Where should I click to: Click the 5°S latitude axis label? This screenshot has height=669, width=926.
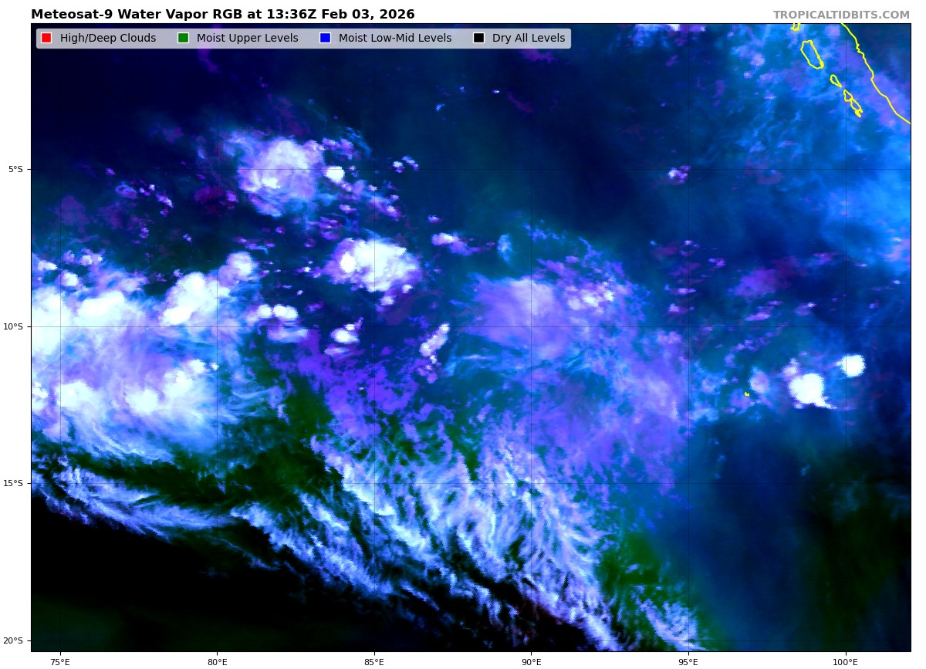pos(15,169)
